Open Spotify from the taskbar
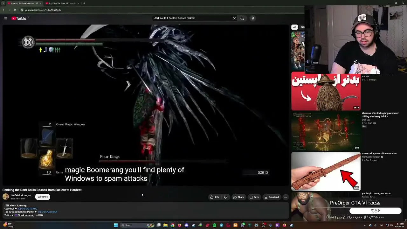Viewport: 407px width, 229px height. tap(214, 225)
